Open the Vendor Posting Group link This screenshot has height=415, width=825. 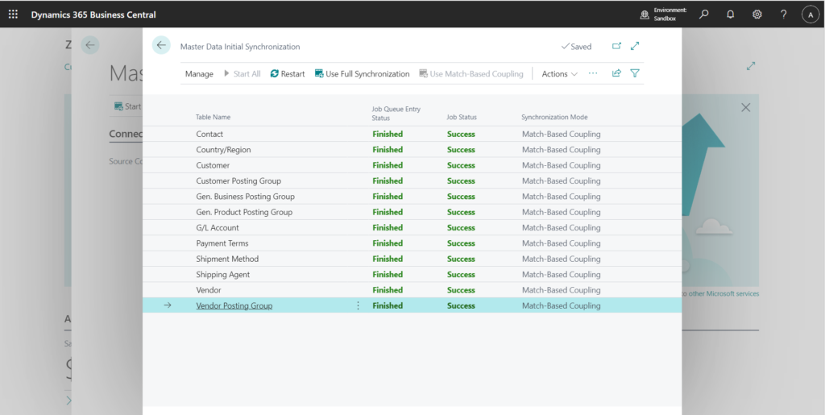(x=234, y=305)
